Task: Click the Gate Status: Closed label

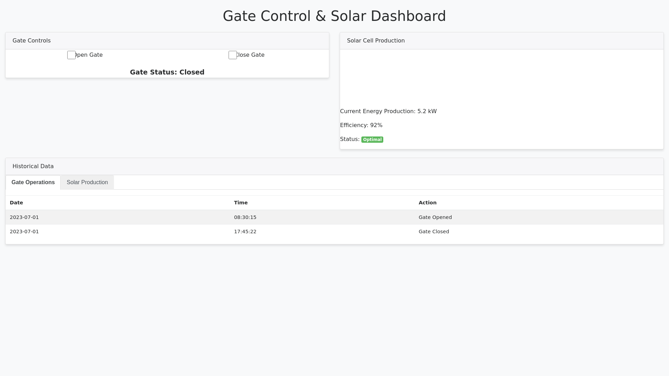Action: (167, 72)
